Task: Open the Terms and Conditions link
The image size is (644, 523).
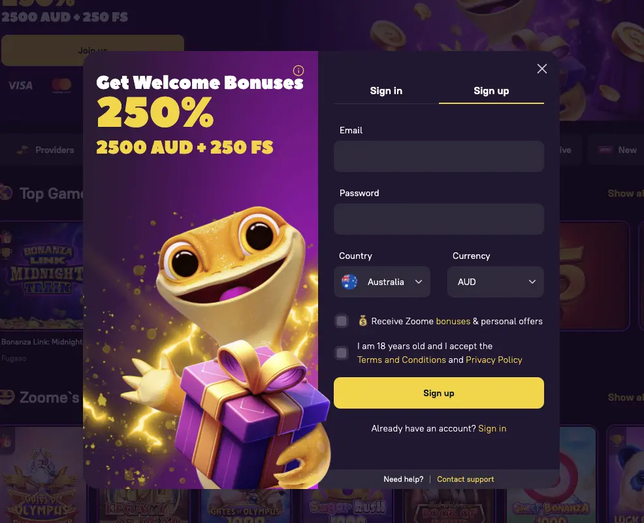Action: click(401, 360)
